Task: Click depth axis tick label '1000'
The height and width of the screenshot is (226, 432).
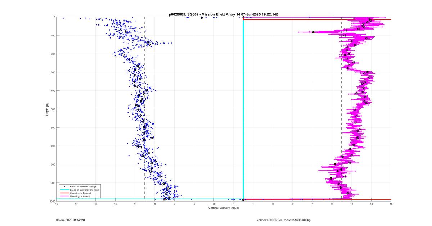Action: pyautogui.click(x=52, y=201)
